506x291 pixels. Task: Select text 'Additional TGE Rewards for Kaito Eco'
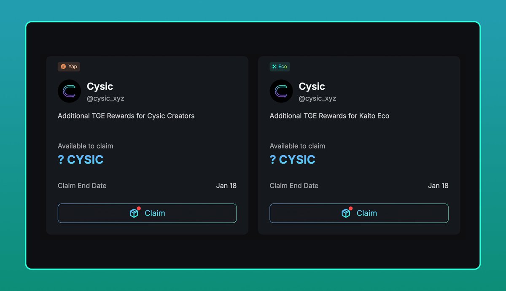329,116
